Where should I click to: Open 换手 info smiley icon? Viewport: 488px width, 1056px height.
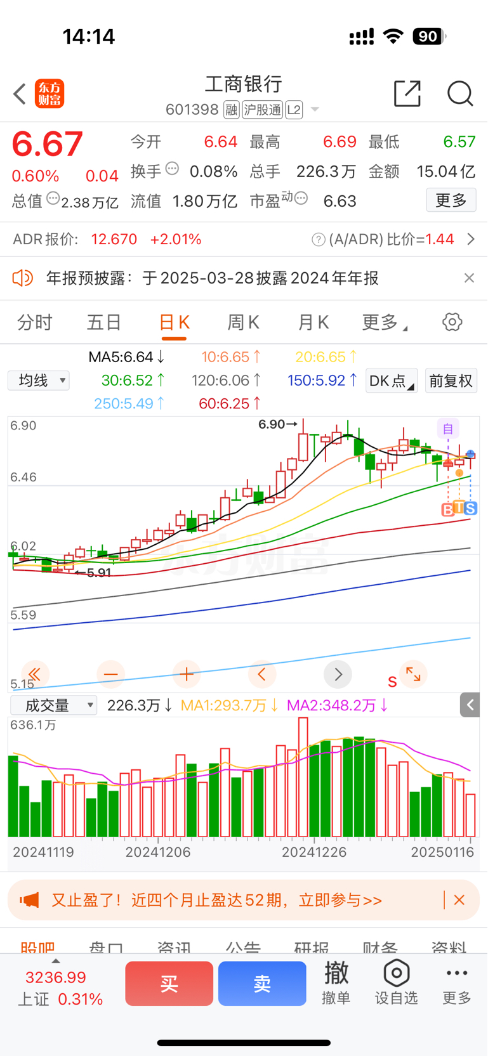click(172, 169)
